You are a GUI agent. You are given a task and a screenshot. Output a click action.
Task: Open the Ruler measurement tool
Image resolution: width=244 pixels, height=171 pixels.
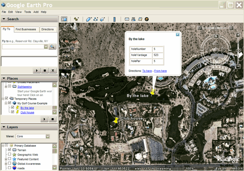114,19
